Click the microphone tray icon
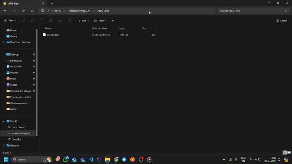Image resolution: width=292 pixels, height=164 pixels. [x=236, y=159]
